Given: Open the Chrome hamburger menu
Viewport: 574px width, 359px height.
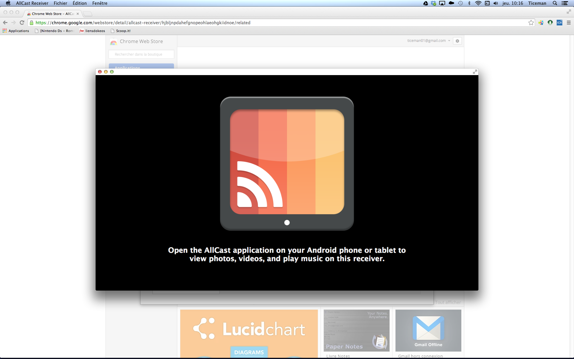Looking at the screenshot, I should point(569,23).
